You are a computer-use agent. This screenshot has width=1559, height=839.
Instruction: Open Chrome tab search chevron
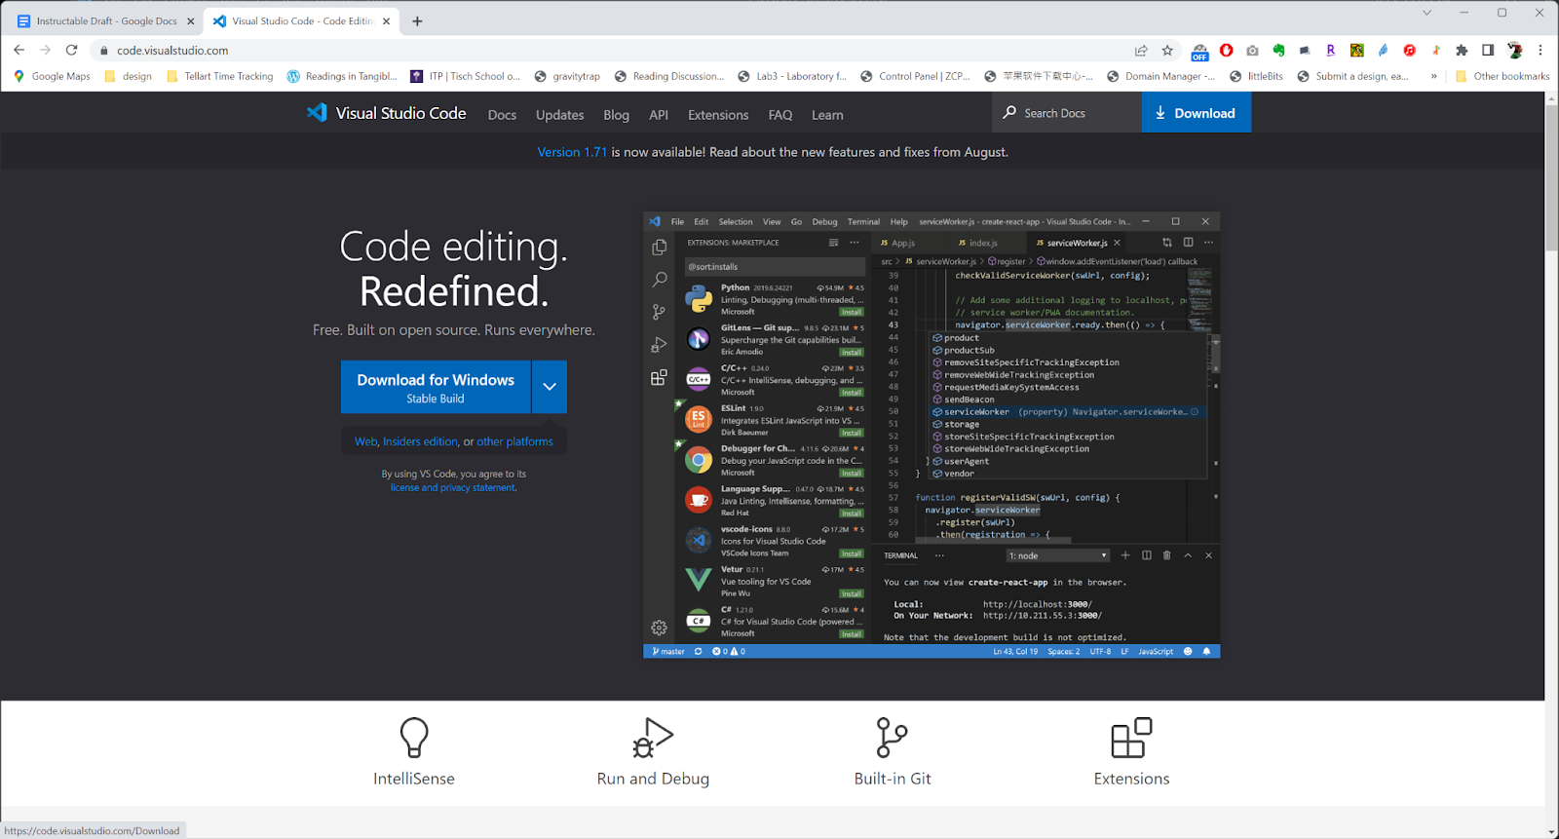click(1426, 13)
